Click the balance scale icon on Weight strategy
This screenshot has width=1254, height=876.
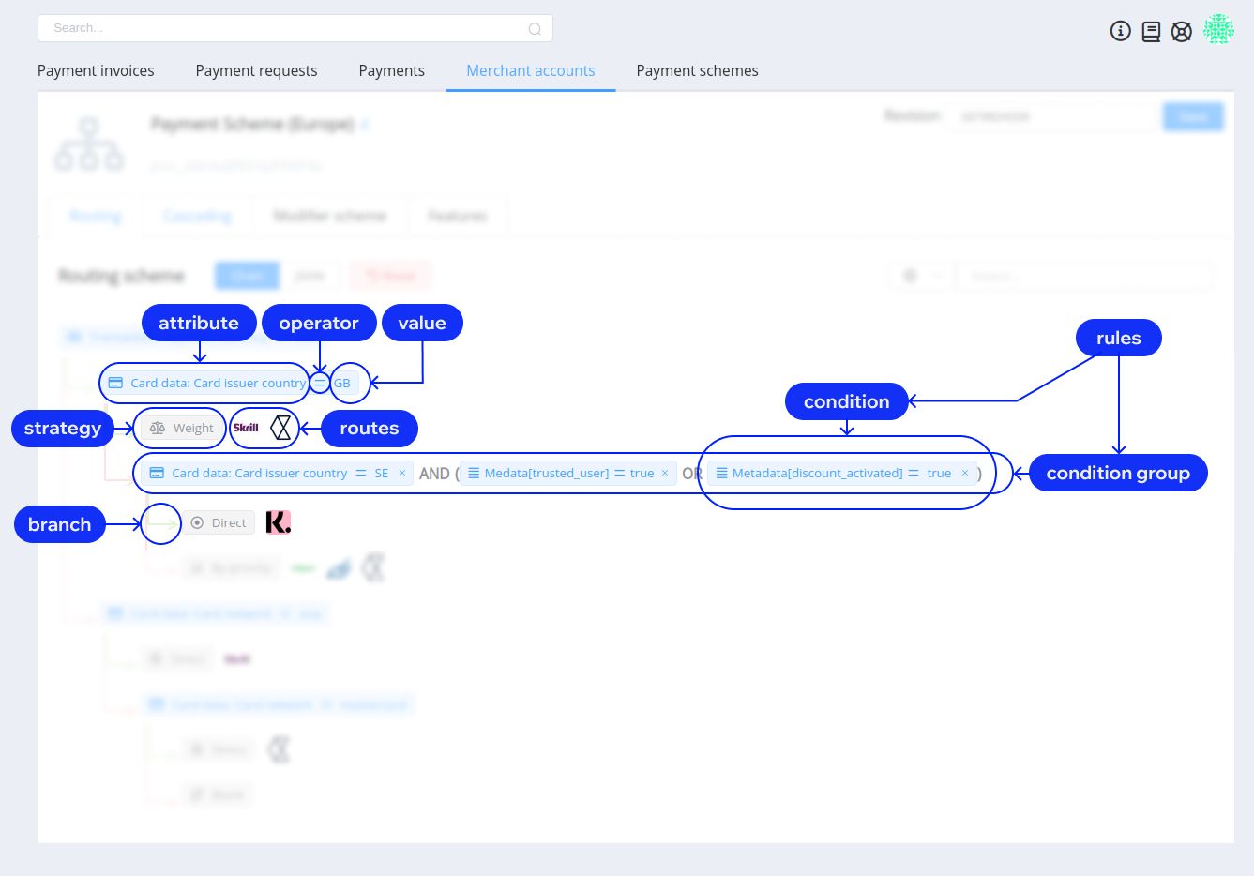[x=158, y=427]
